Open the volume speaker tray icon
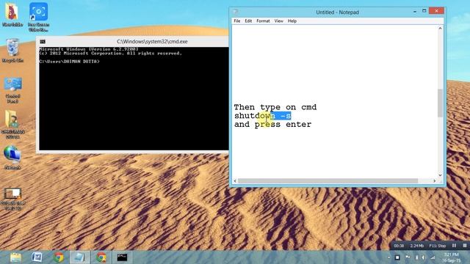The image size is (470, 264). (x=424, y=257)
